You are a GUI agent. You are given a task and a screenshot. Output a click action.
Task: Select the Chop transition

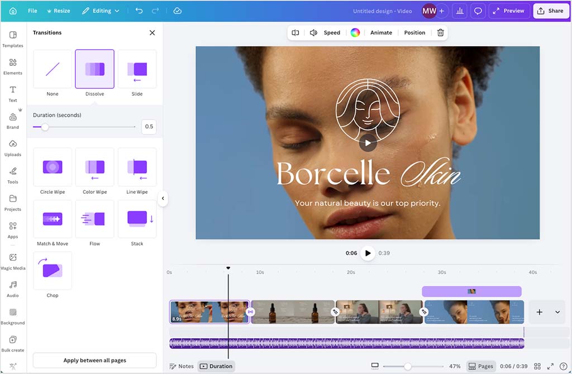53,271
